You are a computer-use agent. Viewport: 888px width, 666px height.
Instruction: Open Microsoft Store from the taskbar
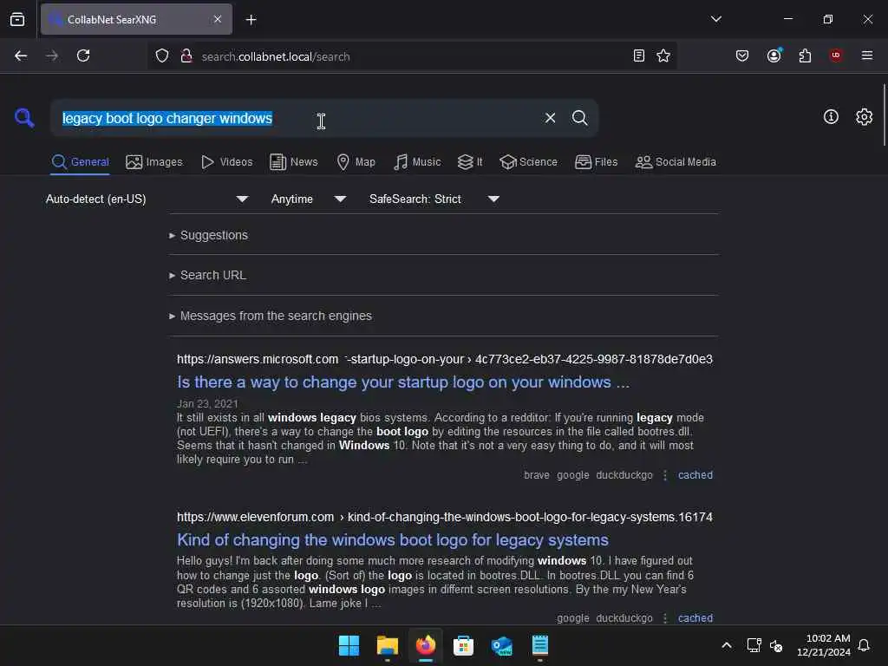[x=463, y=645]
